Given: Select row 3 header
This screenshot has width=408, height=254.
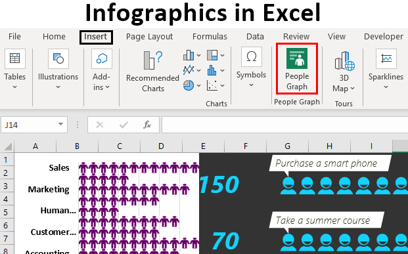Looking at the screenshot, I should pos(7,186).
